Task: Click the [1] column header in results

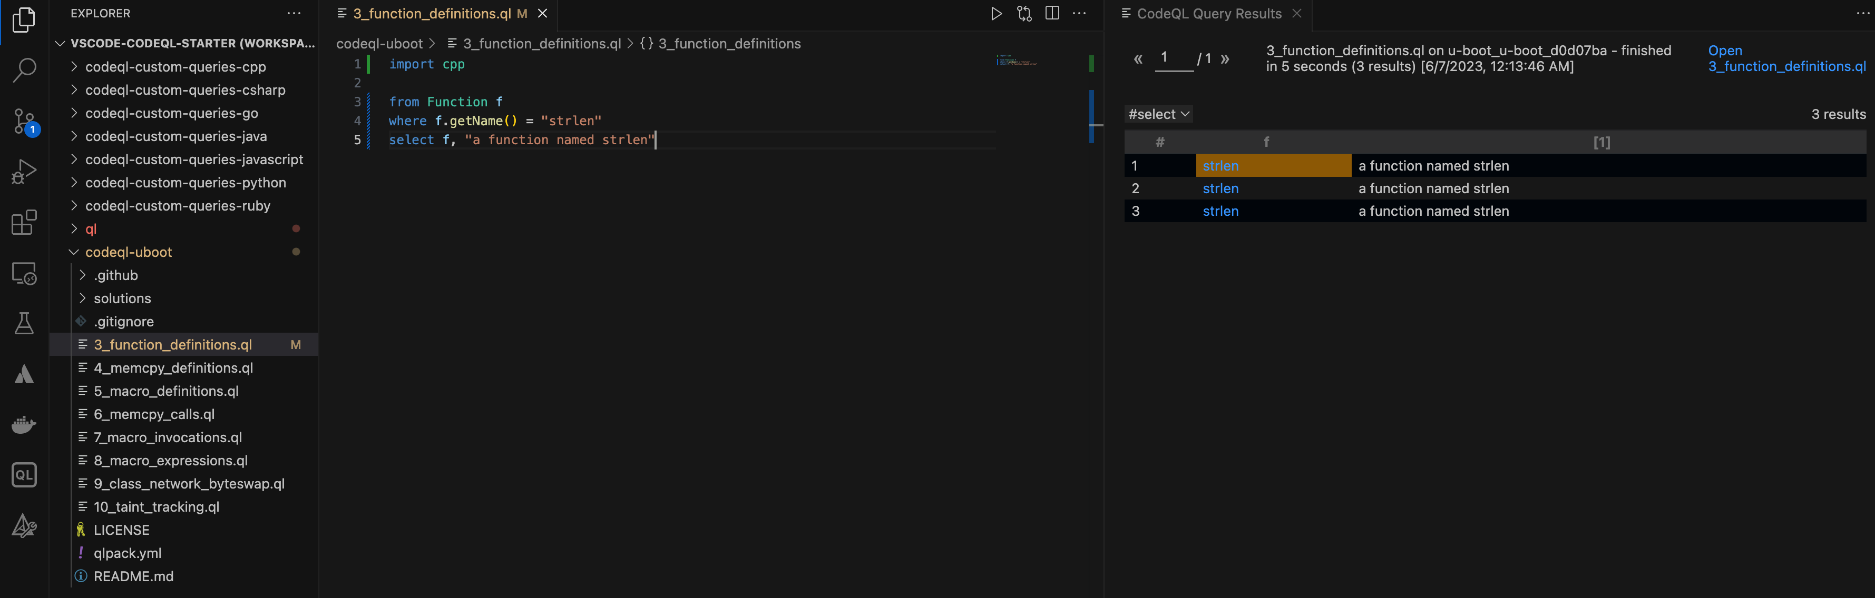Action: 1601,143
